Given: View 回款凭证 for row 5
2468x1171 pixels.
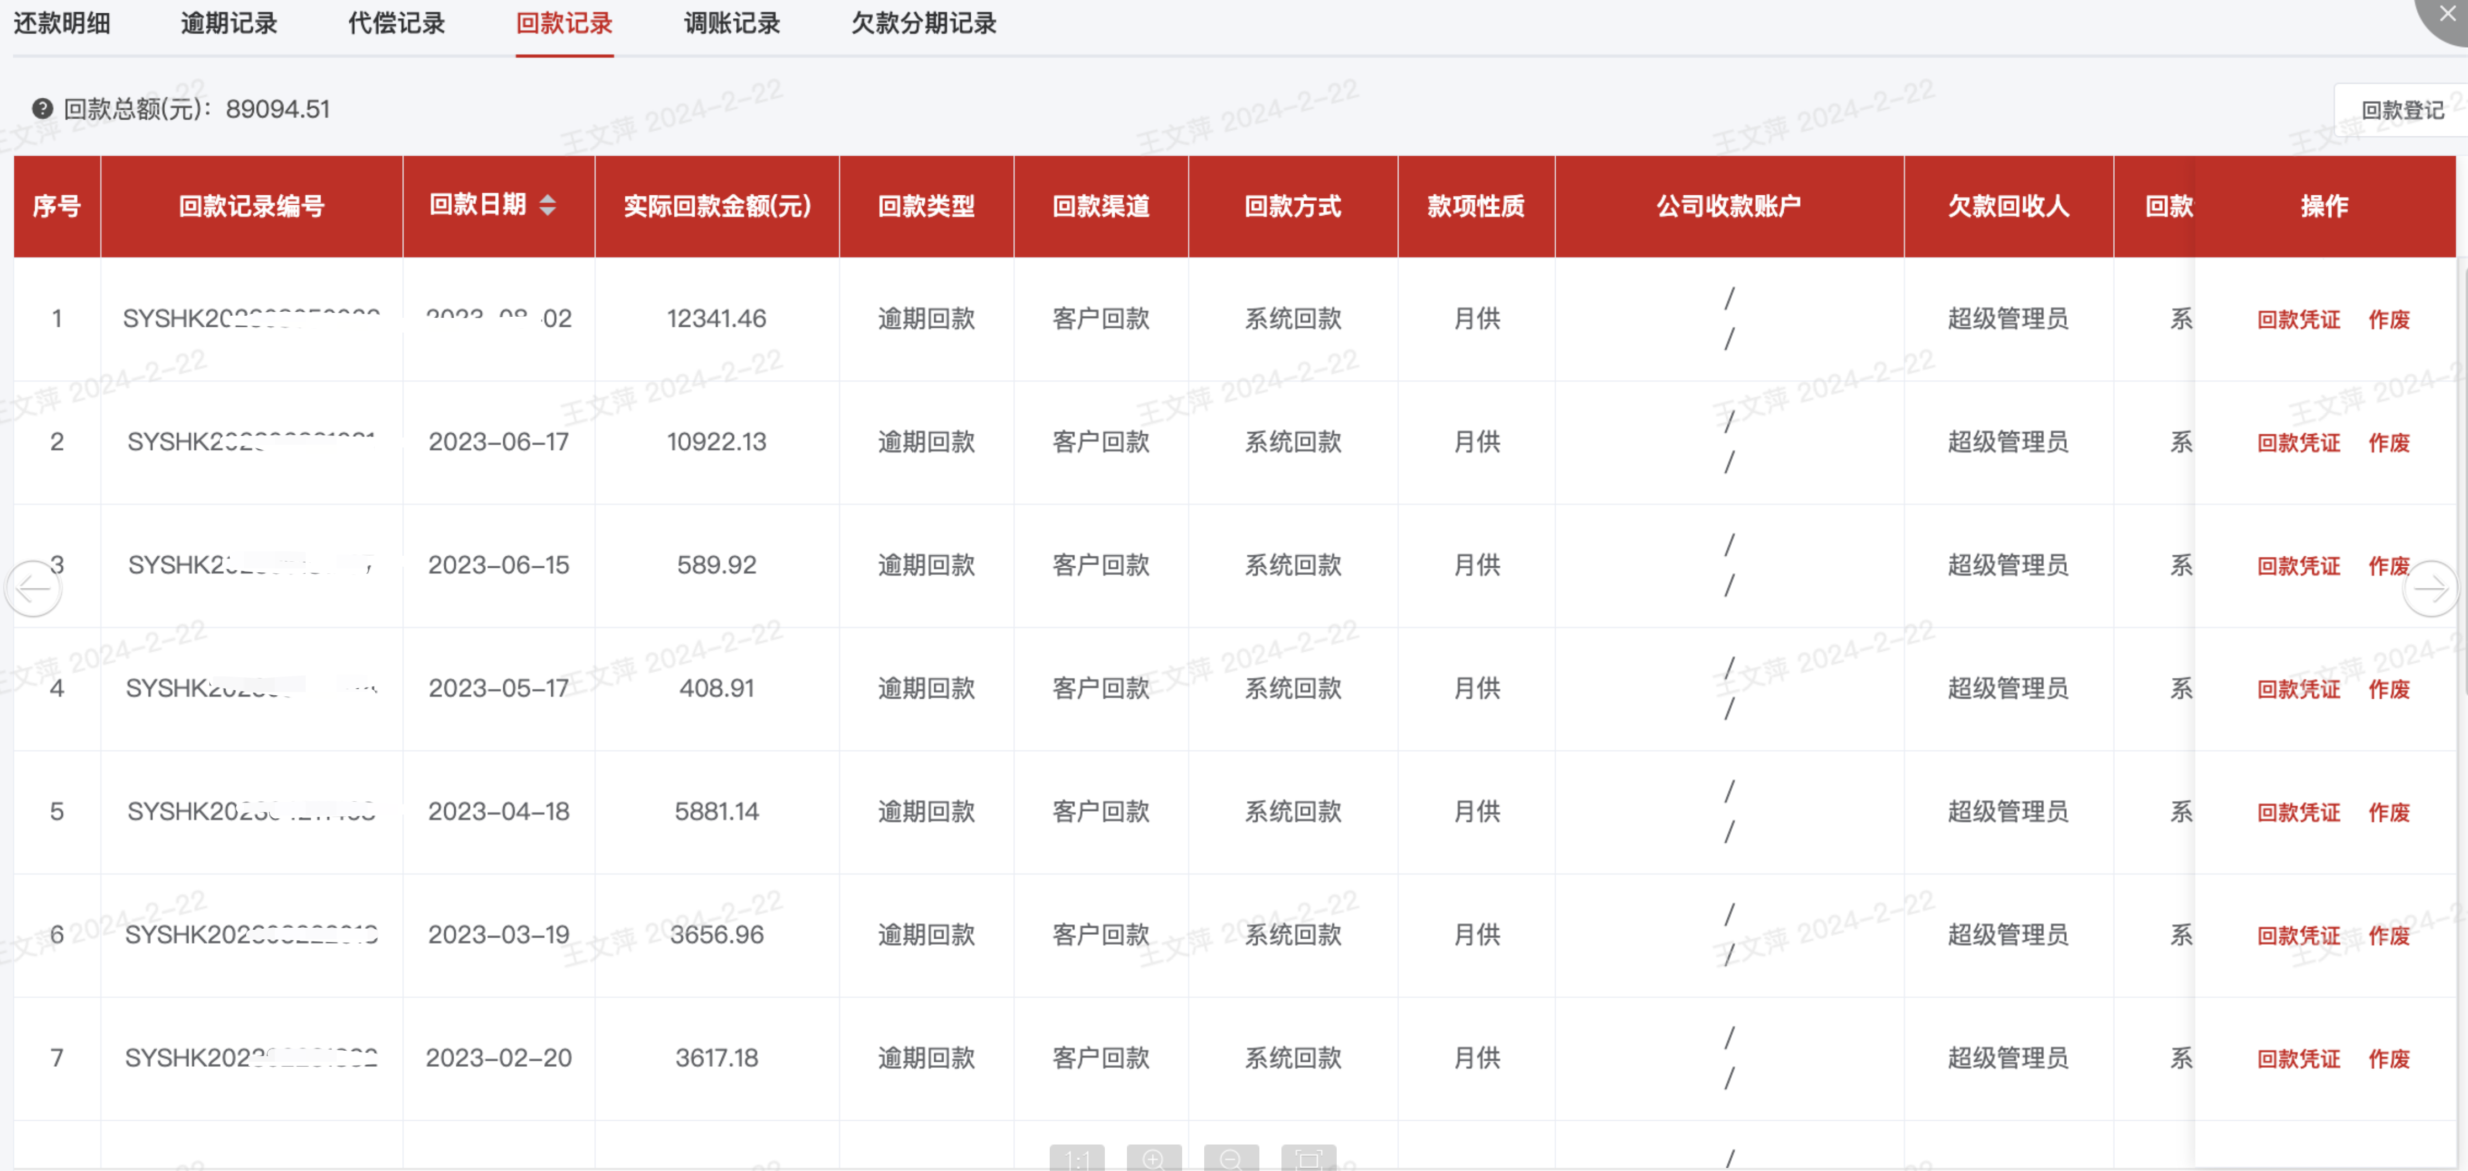Looking at the screenshot, I should point(2299,813).
